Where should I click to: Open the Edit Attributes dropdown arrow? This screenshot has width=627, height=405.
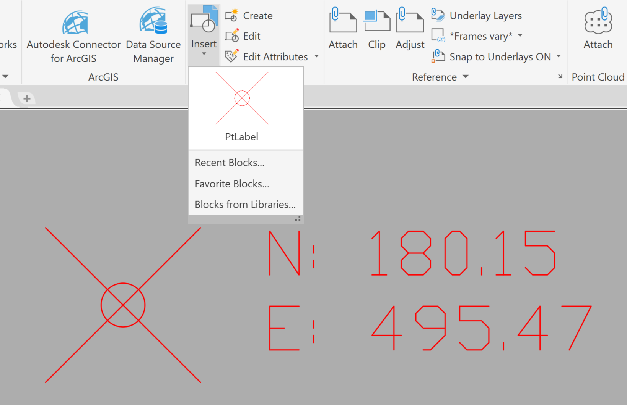pyautogui.click(x=316, y=56)
